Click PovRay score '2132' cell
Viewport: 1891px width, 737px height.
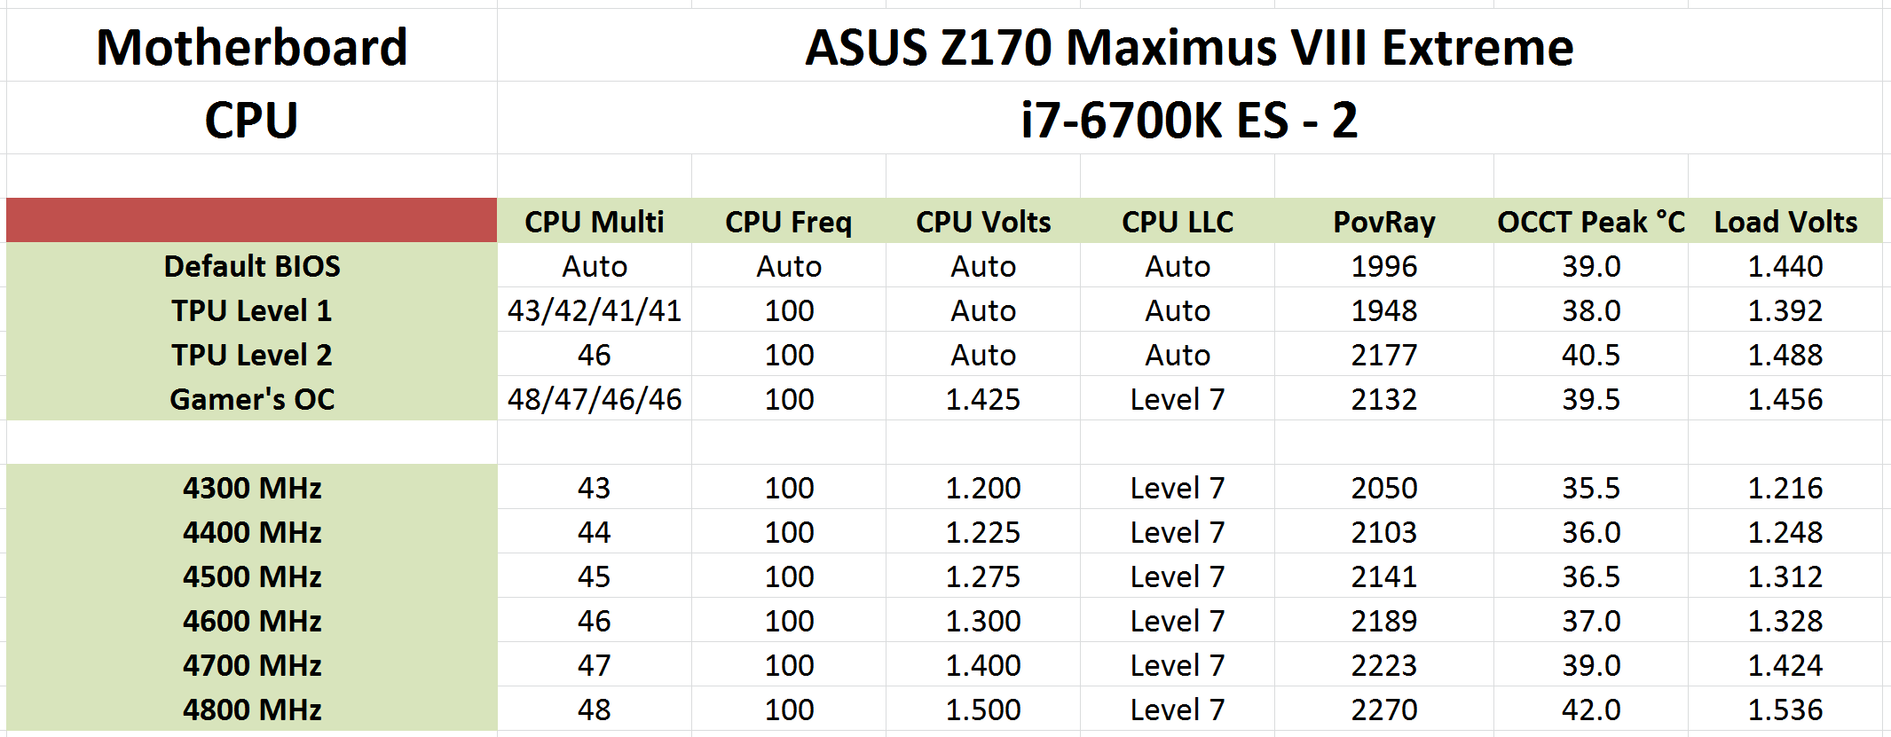[1384, 398]
